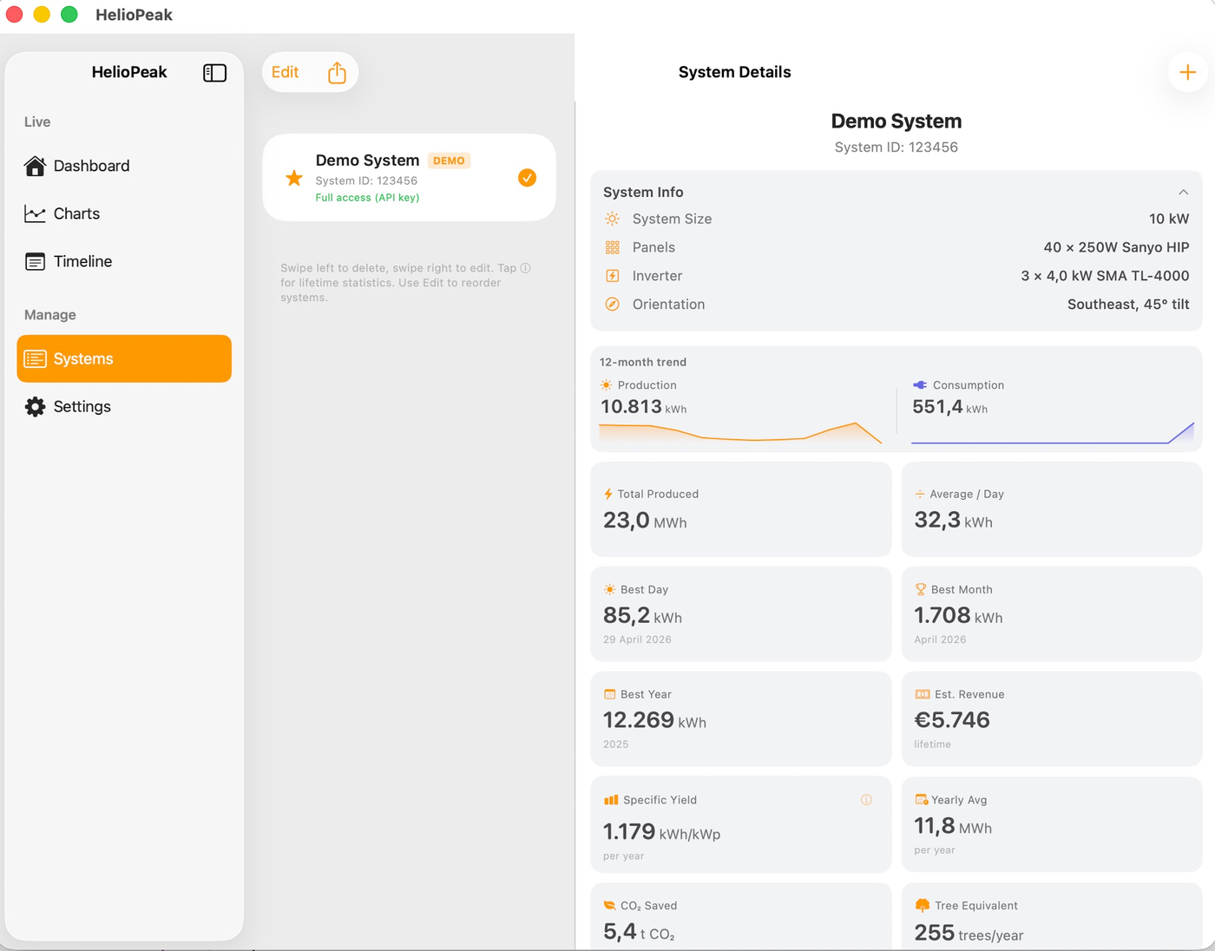Image resolution: width=1215 pixels, height=951 pixels.
Task: Click the Panels grid icon
Action: 613,247
